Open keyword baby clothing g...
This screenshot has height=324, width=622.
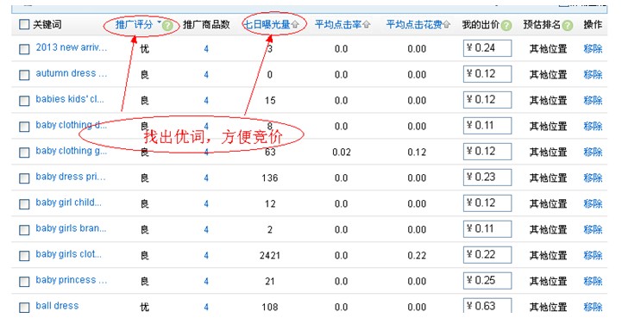(x=72, y=151)
